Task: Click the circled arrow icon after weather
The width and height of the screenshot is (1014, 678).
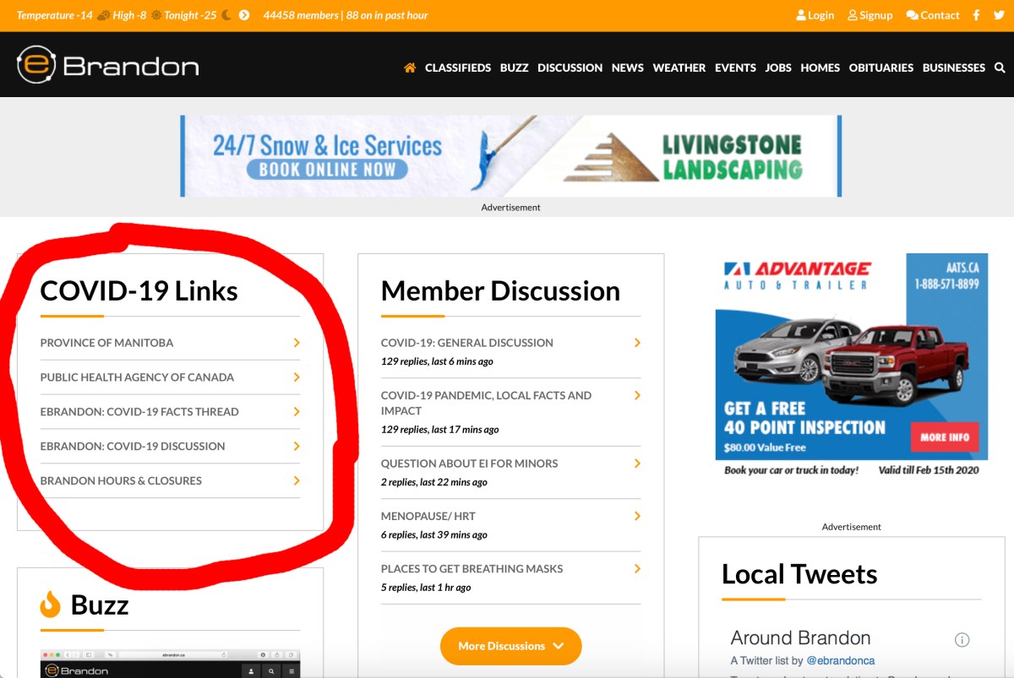Action: [244, 15]
